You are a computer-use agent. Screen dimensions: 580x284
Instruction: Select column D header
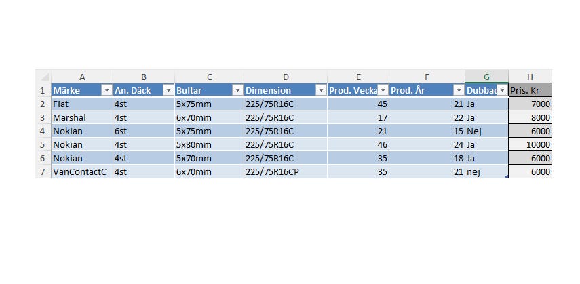[x=286, y=77]
